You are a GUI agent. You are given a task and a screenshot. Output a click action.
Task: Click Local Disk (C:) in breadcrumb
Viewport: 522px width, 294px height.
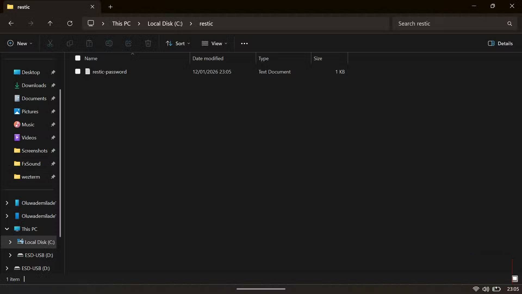(165, 24)
